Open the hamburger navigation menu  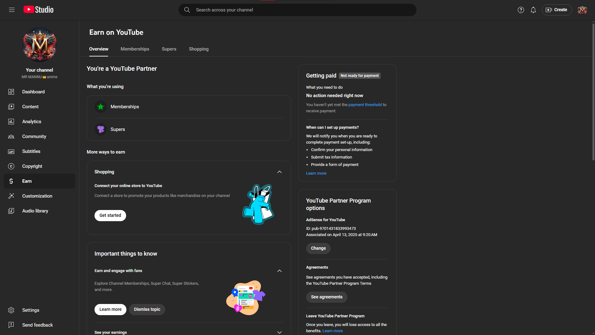tap(12, 10)
